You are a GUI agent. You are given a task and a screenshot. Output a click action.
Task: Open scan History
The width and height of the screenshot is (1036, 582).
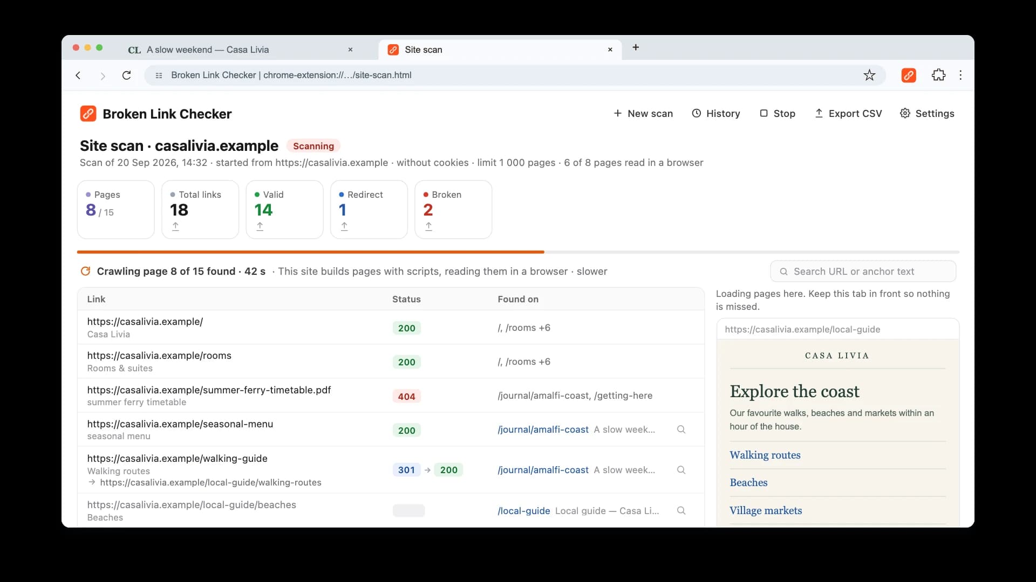pyautogui.click(x=716, y=114)
